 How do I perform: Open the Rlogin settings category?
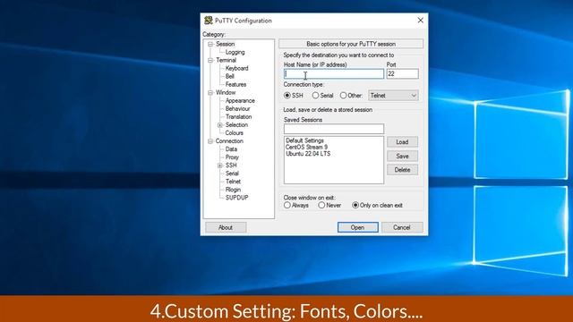[x=233, y=190]
